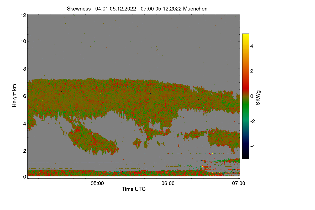Click the 'Time UTC' axis label
The width and height of the screenshot is (315, 210).
134,189
